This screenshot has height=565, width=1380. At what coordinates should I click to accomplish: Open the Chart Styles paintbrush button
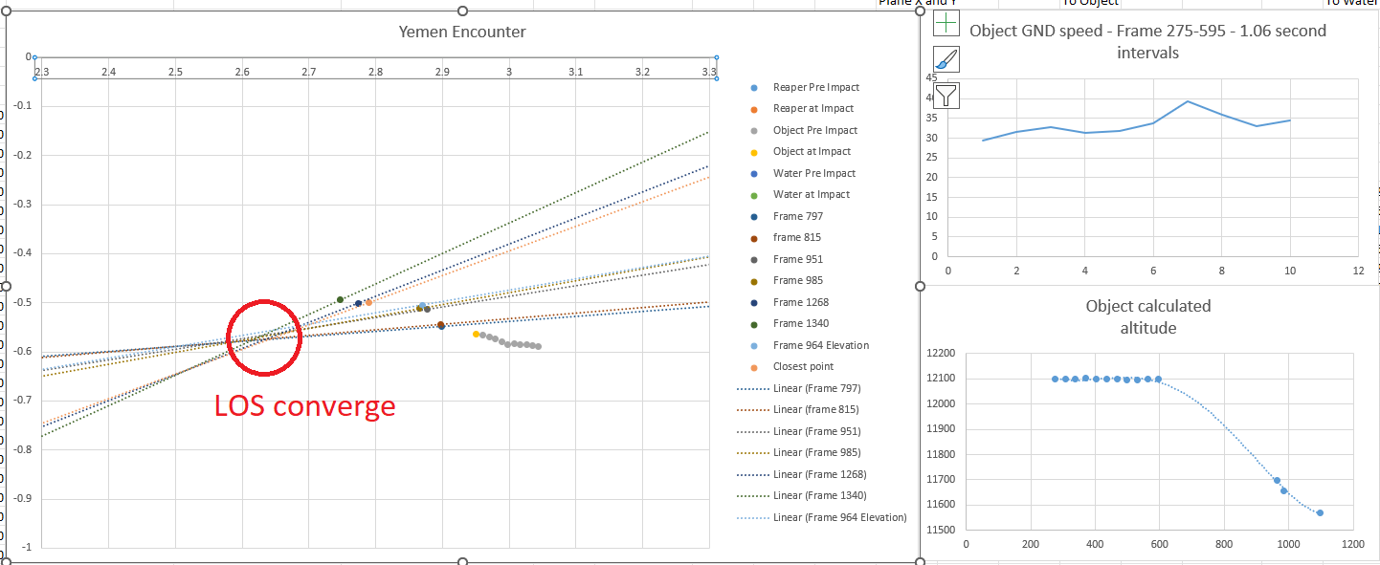coord(946,59)
